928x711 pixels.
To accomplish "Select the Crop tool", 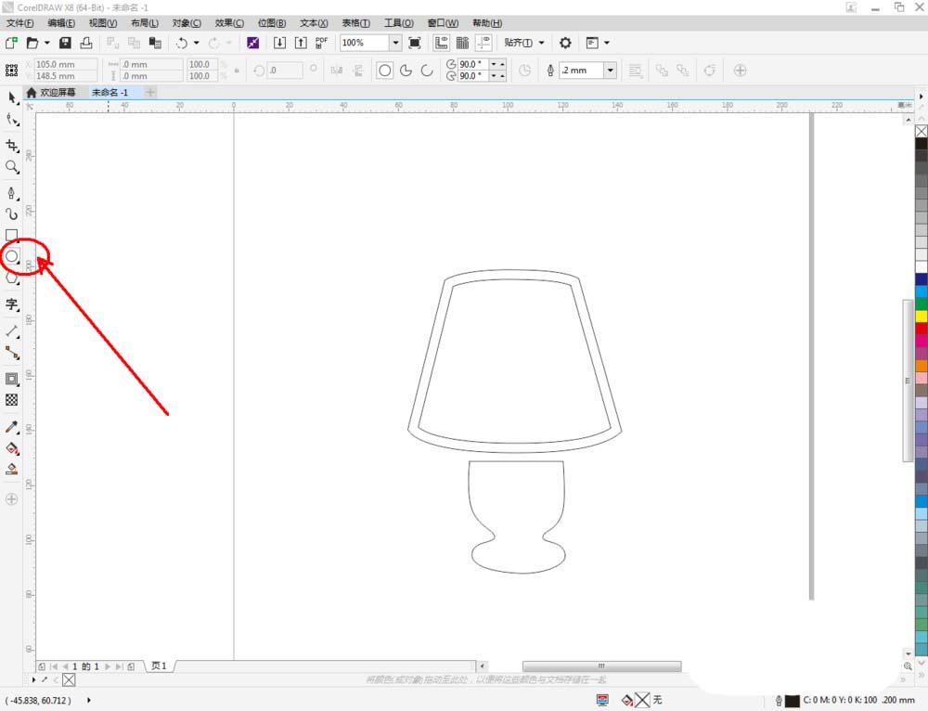I will click(x=12, y=146).
